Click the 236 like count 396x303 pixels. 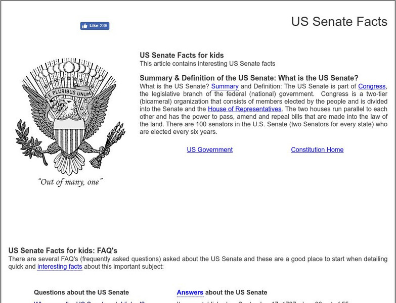pyautogui.click(x=104, y=26)
